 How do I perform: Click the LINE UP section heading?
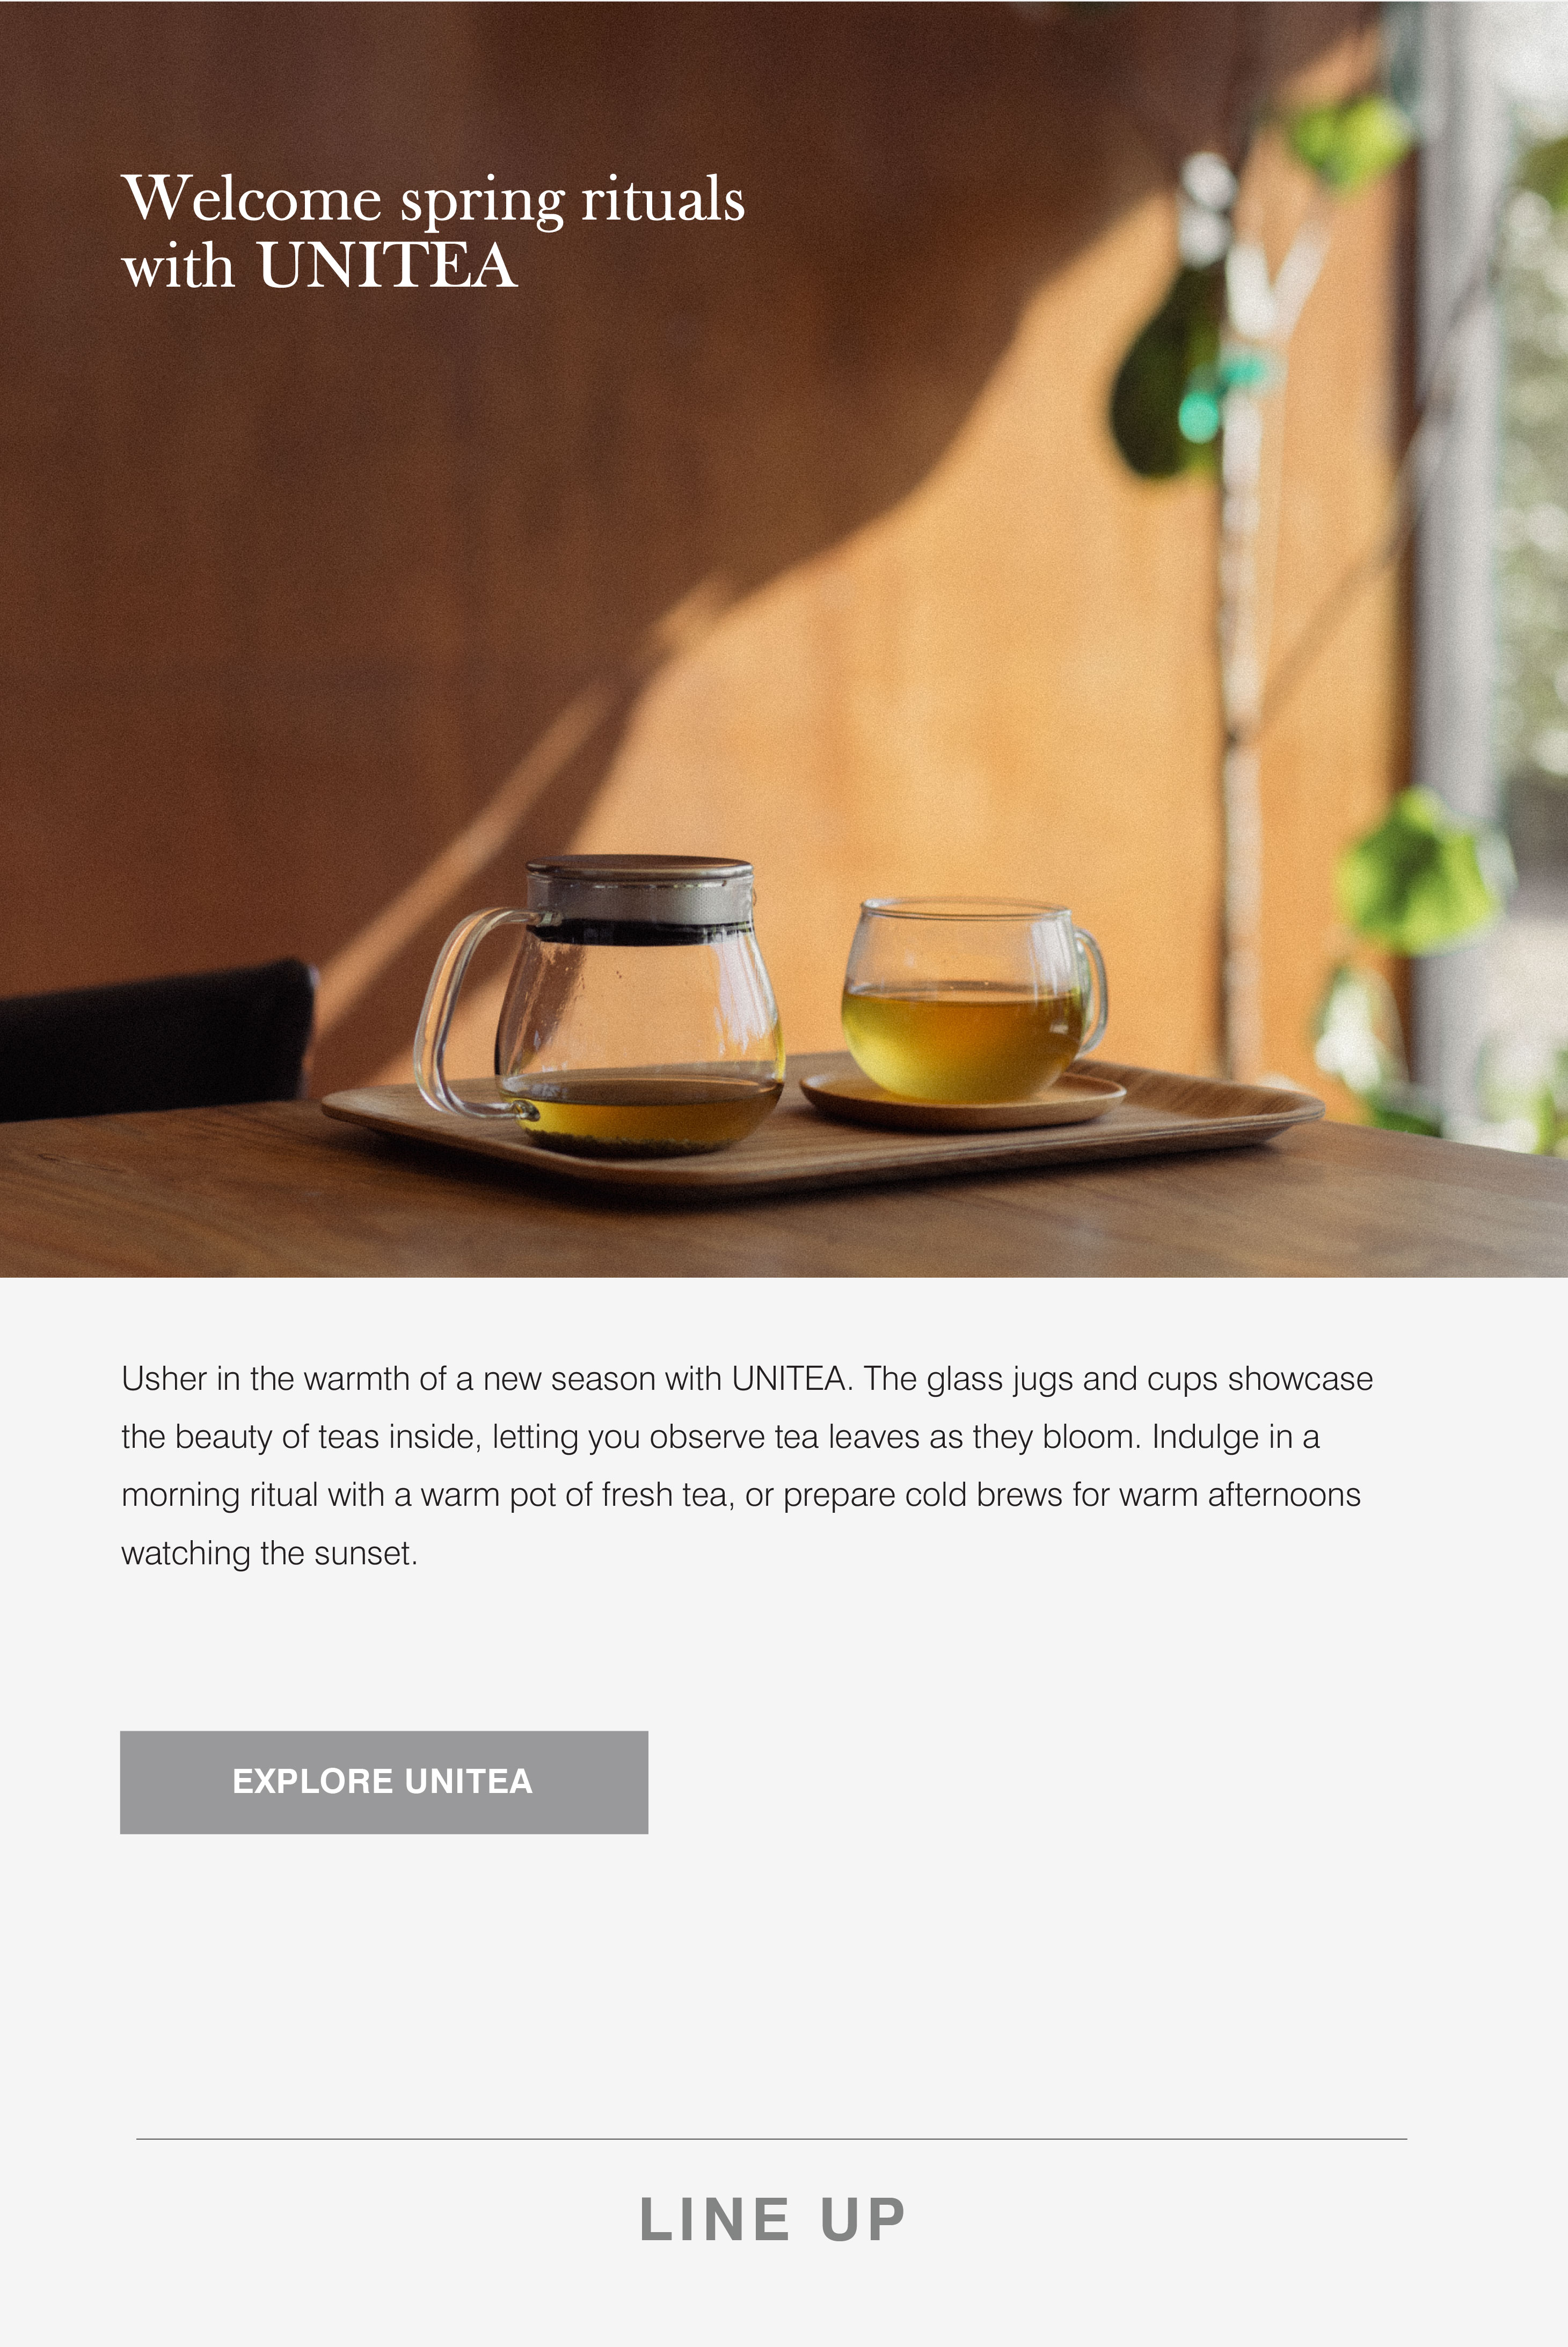coord(772,2220)
